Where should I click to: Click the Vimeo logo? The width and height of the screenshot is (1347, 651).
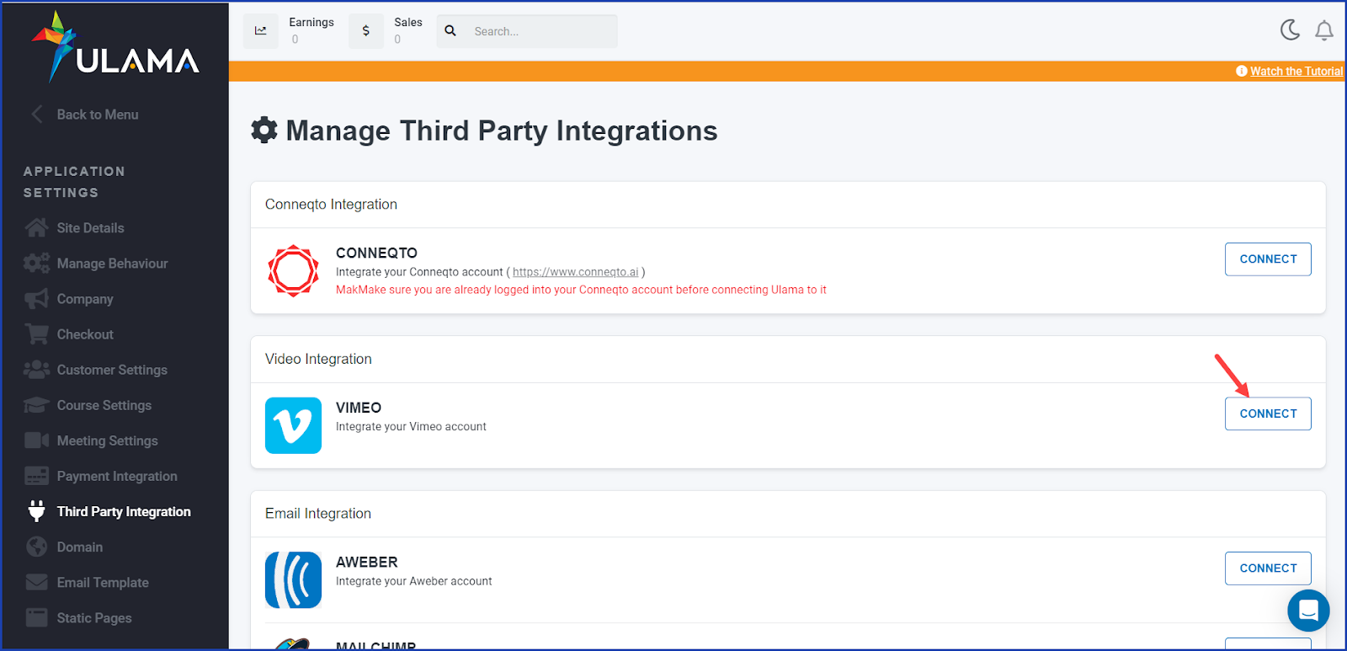293,425
